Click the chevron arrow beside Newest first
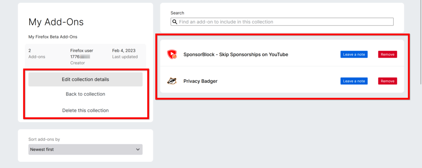422x168 pixels. point(138,149)
